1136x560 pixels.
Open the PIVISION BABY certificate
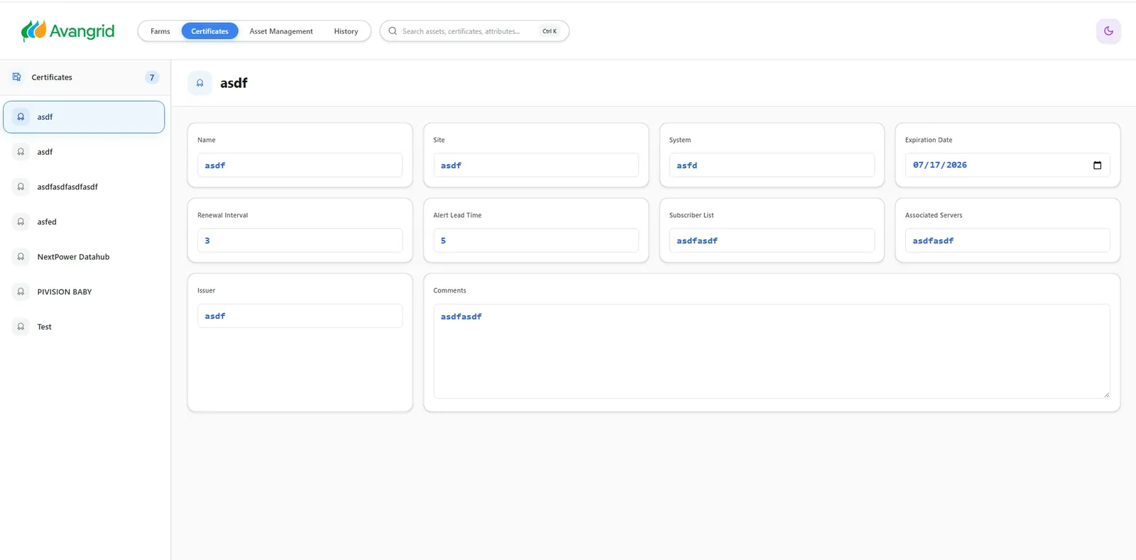pos(84,292)
